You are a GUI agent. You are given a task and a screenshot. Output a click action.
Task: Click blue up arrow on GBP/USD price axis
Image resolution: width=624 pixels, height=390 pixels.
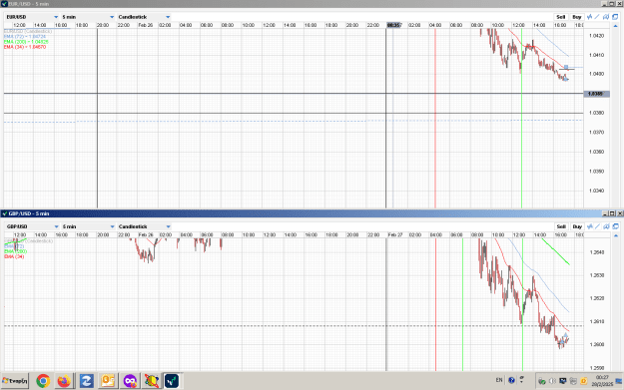coord(616,235)
